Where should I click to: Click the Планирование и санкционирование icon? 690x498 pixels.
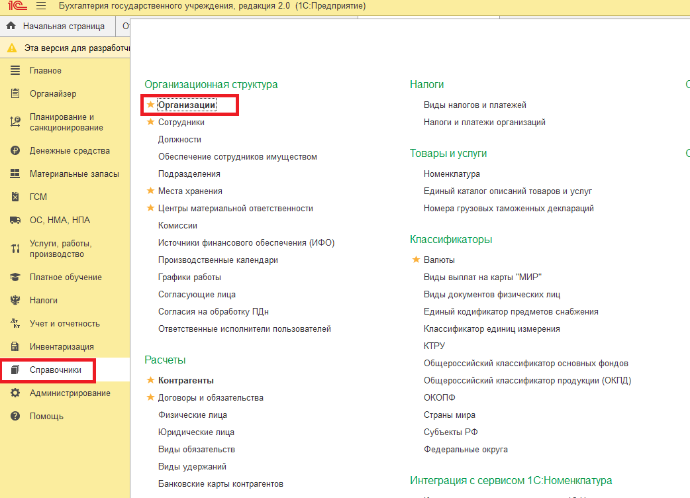click(15, 122)
